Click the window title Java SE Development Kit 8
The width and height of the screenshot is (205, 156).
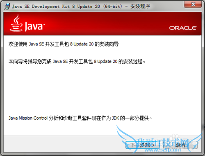coord(81,7)
